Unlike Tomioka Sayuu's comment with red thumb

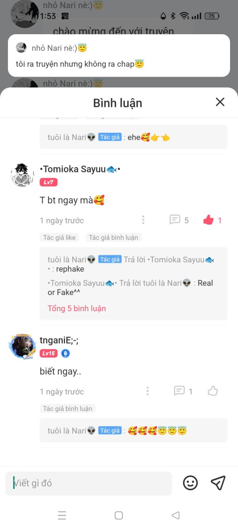pyautogui.click(x=209, y=220)
